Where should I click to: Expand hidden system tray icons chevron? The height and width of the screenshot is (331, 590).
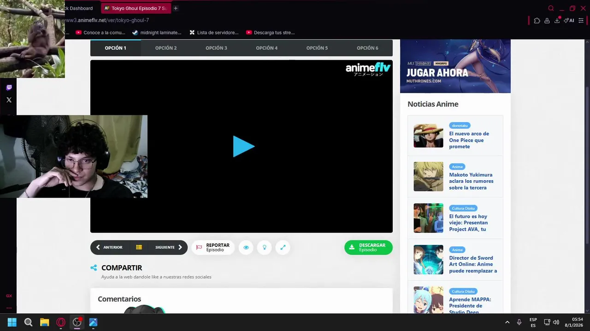click(507, 322)
